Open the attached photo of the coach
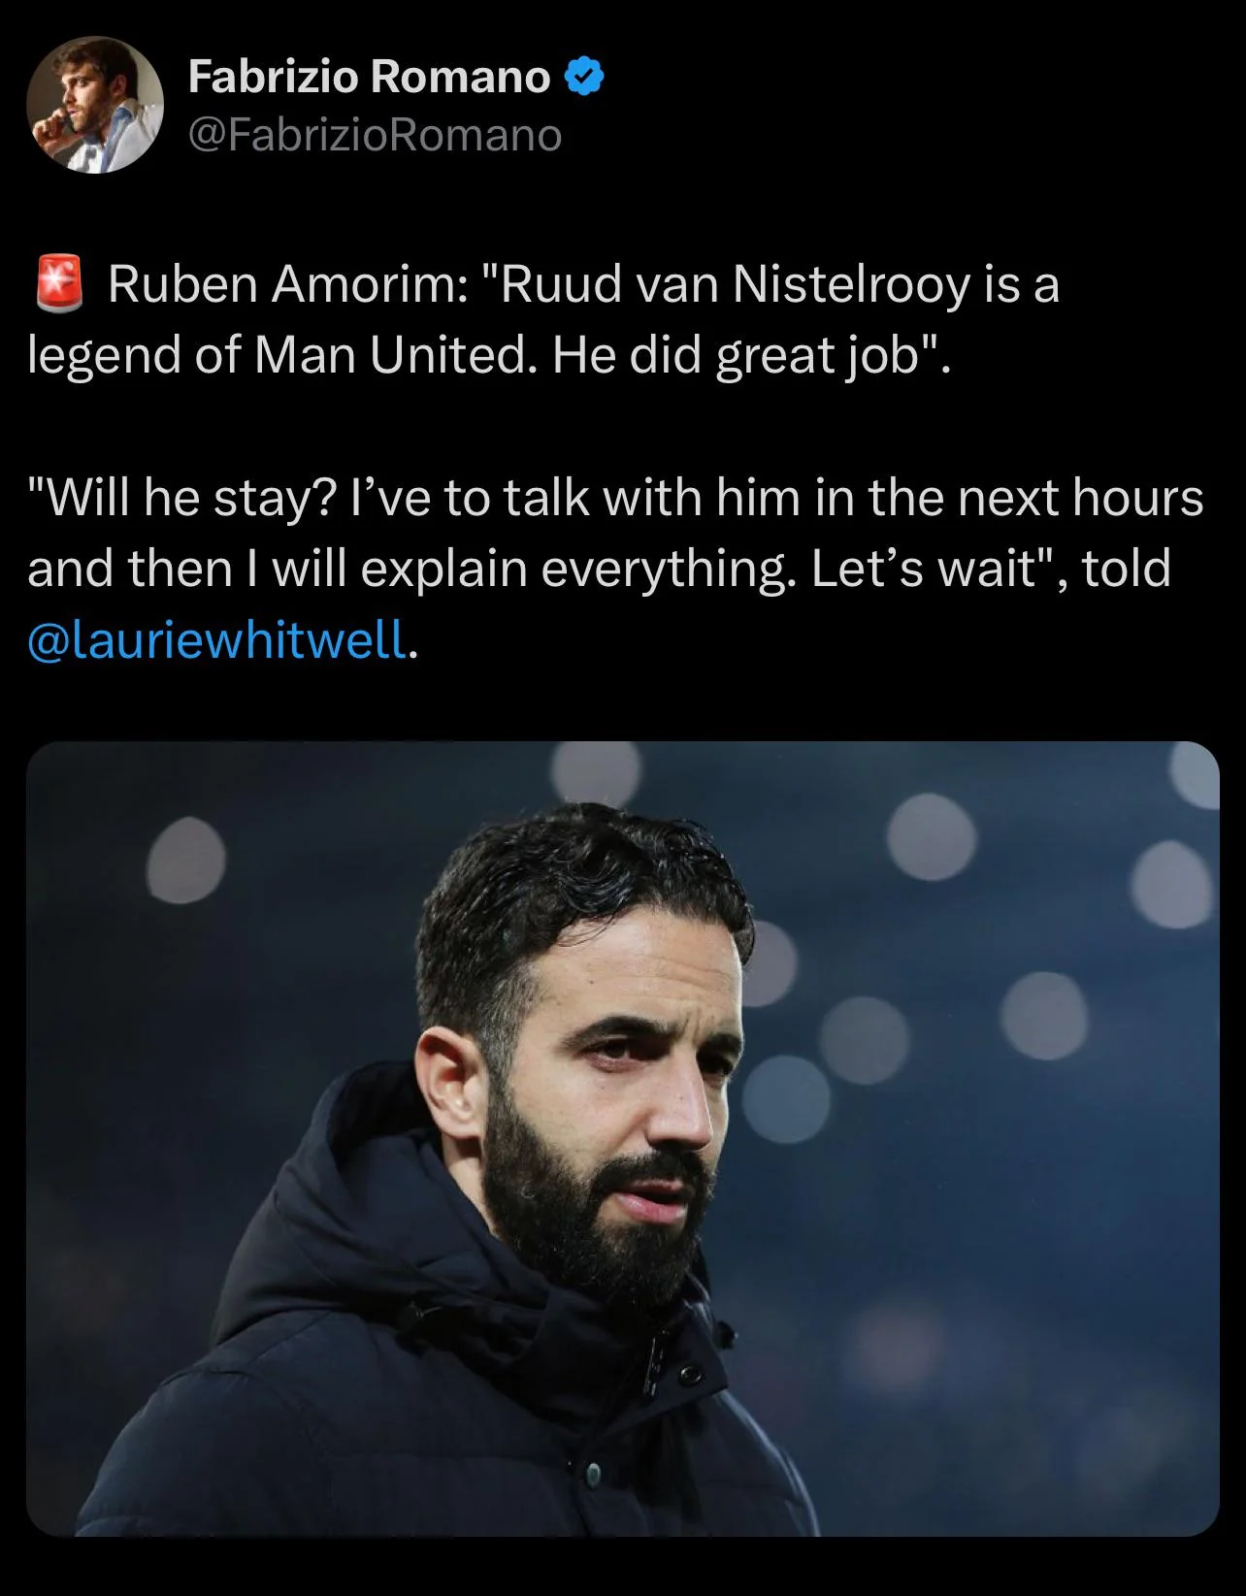Screen dimensions: 1246x1596 click(x=623, y=1138)
